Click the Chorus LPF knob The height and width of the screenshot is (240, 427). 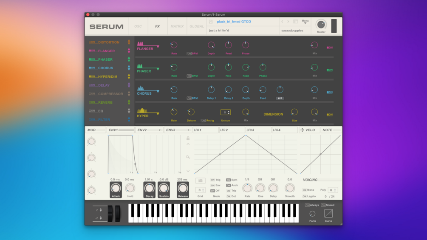(280, 90)
